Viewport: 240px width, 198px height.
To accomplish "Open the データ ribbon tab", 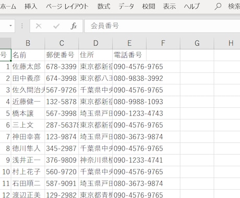I will point(126,7).
